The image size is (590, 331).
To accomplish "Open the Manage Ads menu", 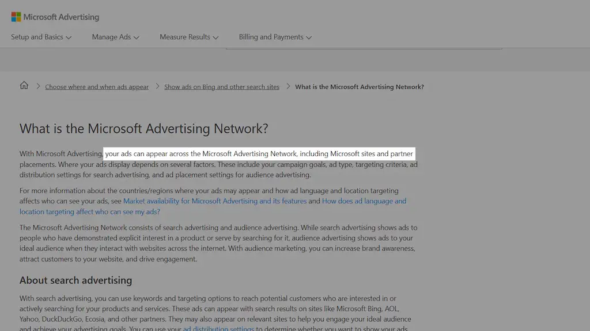I will (x=115, y=37).
